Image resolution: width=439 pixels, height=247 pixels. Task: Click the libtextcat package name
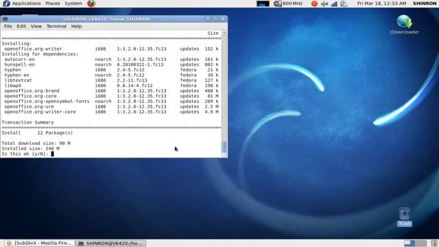[x=18, y=80]
